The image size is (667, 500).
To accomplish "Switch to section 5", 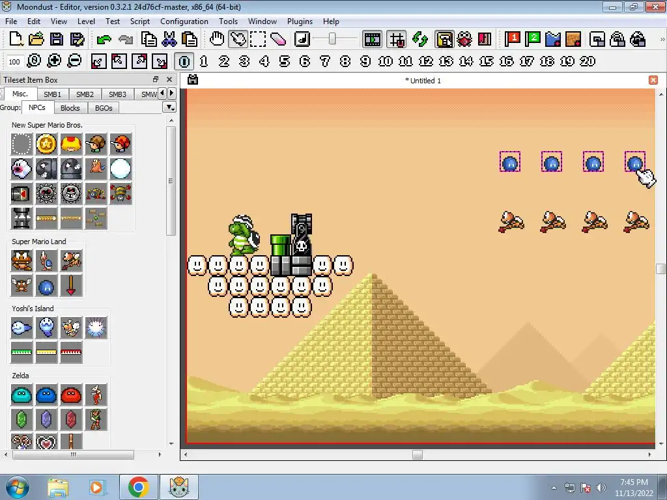I will coord(285,61).
